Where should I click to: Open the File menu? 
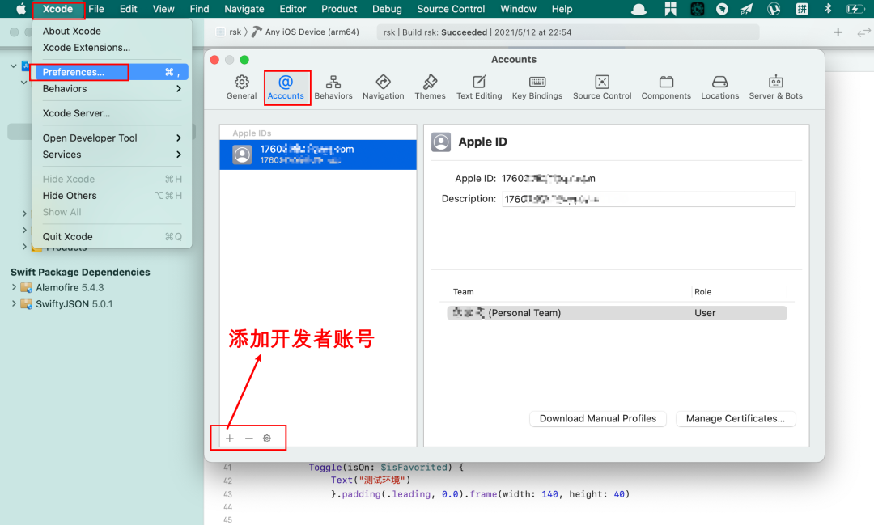pyautogui.click(x=95, y=9)
